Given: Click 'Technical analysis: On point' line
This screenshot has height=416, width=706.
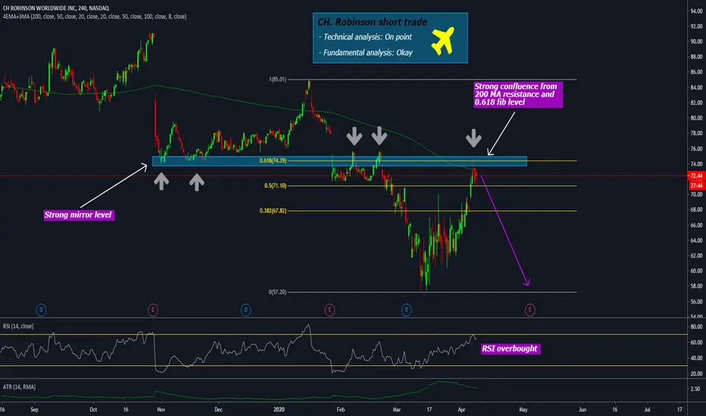Looking at the screenshot, I should [x=365, y=37].
